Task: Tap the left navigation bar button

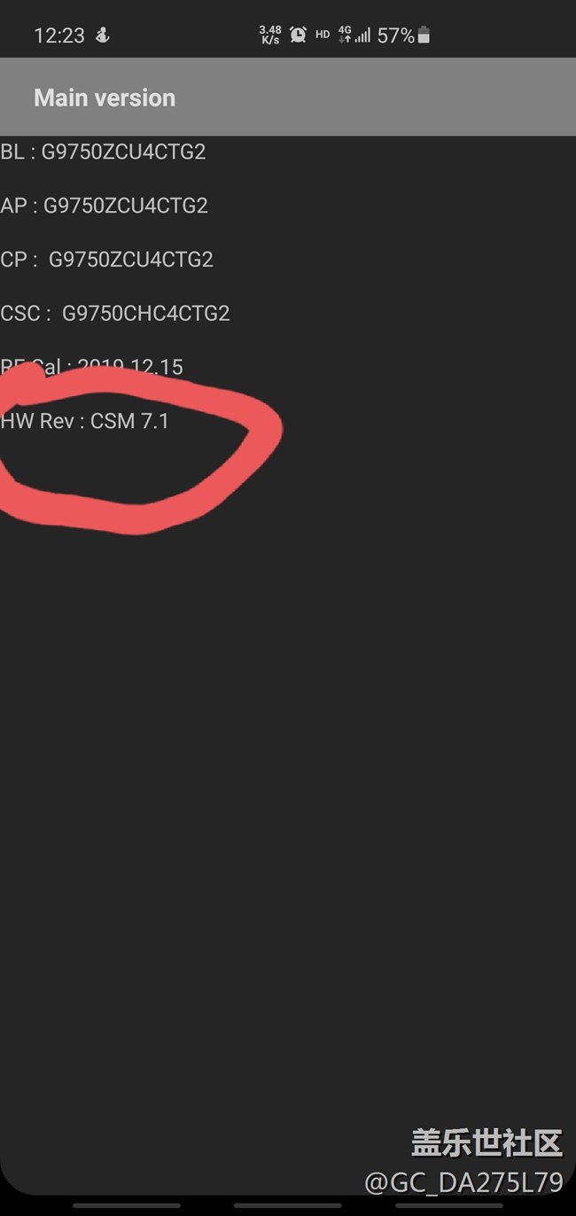Action: (x=127, y=1205)
